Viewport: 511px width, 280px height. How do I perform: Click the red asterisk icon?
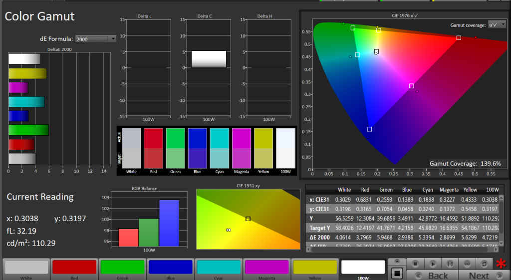[501, 264]
